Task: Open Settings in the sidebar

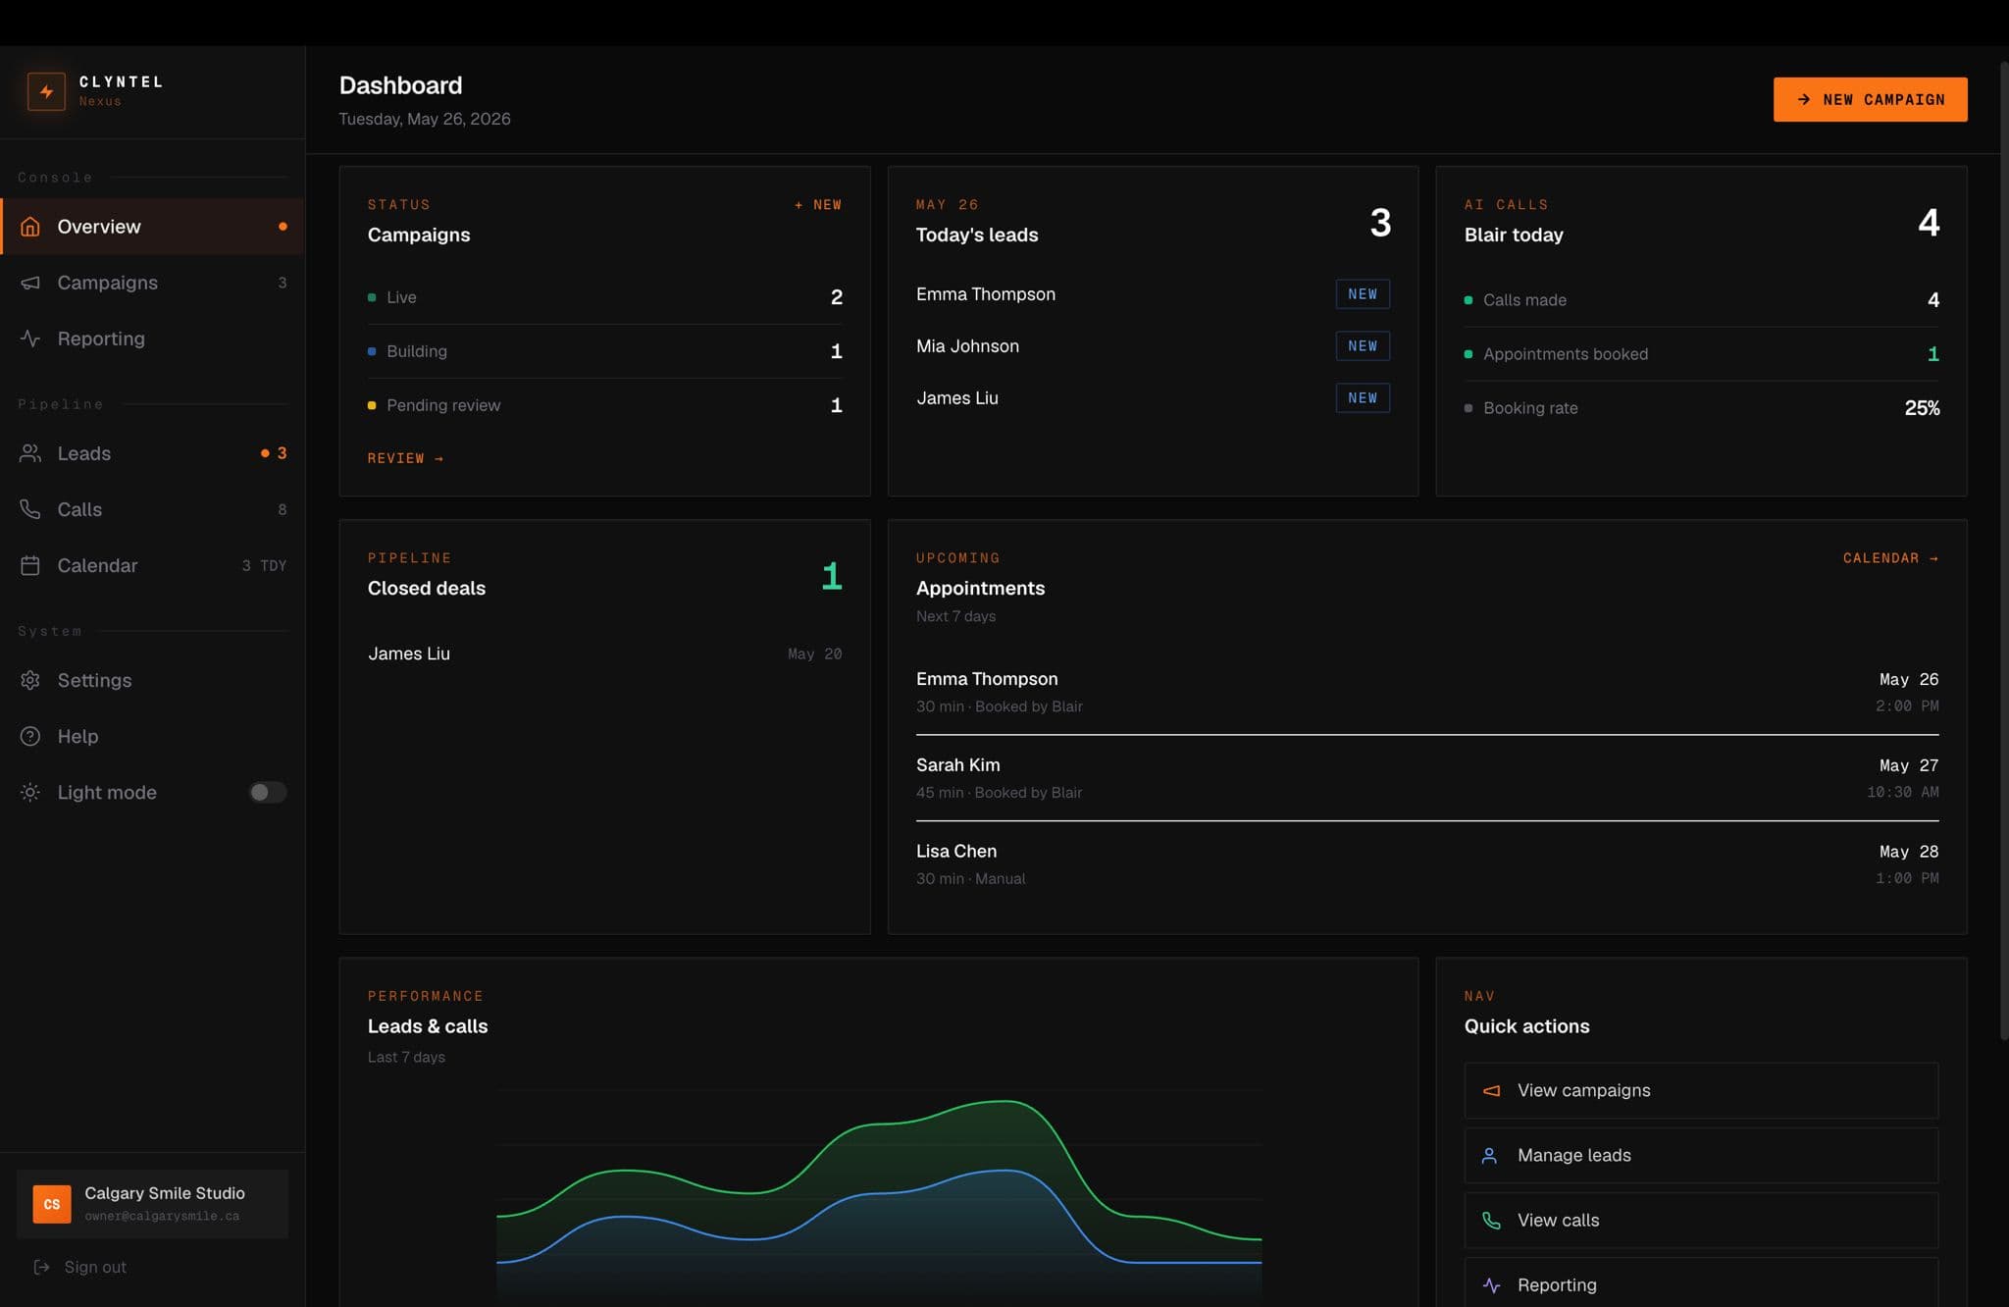Action: point(152,680)
